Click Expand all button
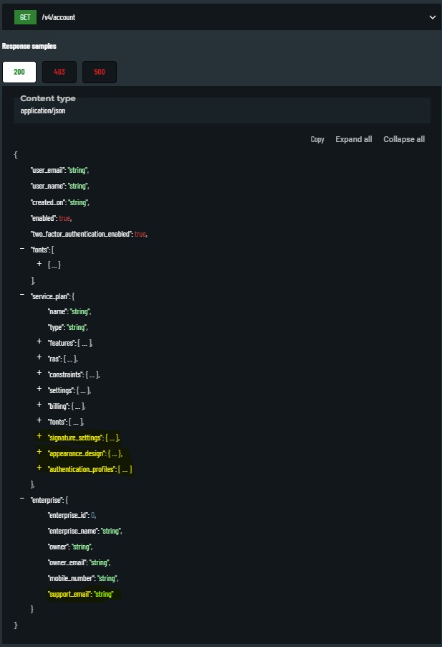Viewport: 442px width, 647px height. (x=353, y=139)
